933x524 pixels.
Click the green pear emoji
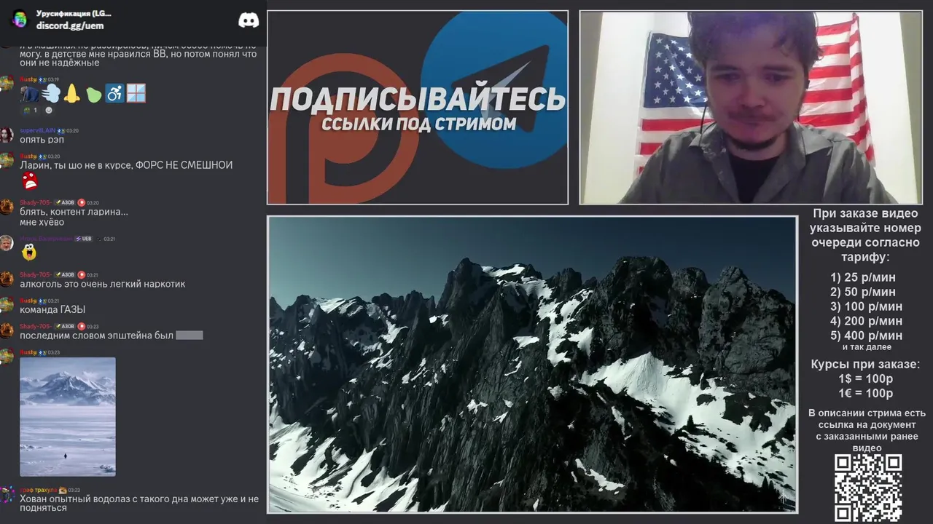tap(93, 93)
